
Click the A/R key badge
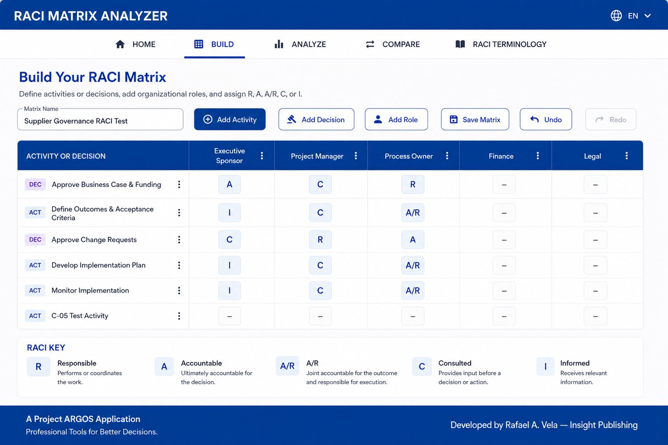[287, 366]
